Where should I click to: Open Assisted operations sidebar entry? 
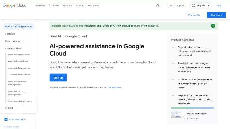click(x=18, y=61)
